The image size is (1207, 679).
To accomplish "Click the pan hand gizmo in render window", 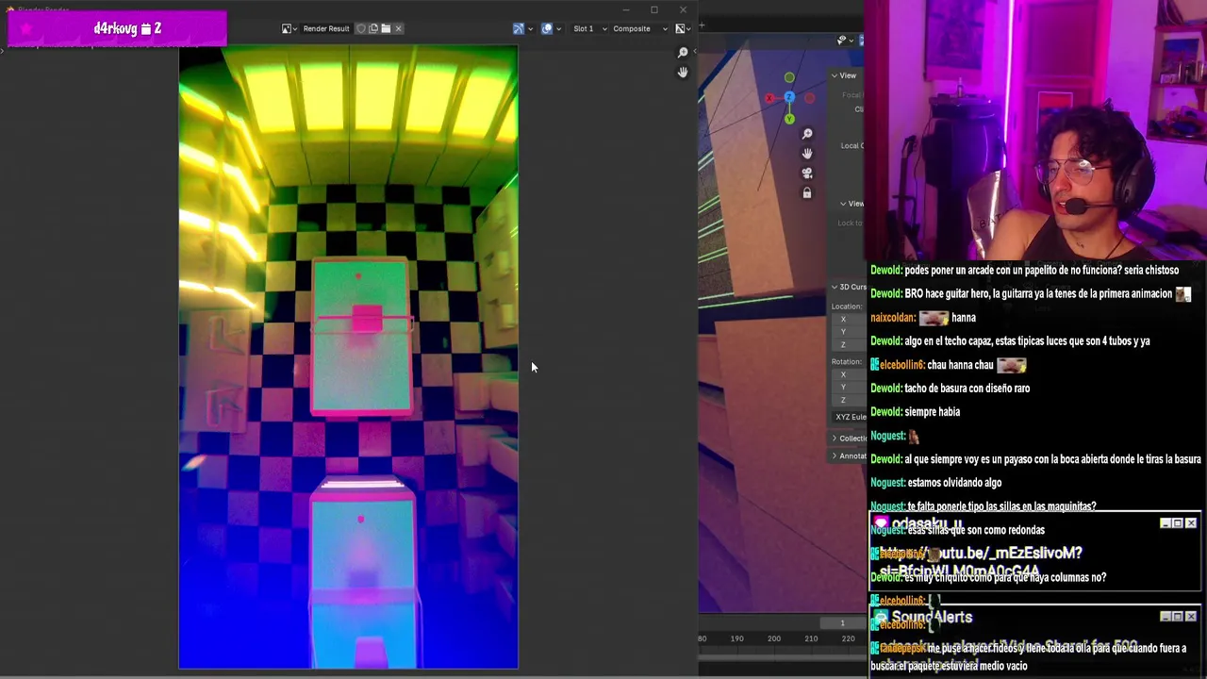I will (683, 72).
